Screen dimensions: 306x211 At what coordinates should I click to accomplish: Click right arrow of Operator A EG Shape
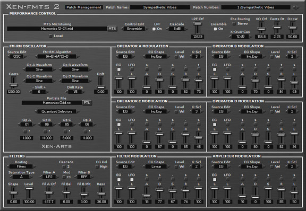pyautogui.click(x=168, y=57)
